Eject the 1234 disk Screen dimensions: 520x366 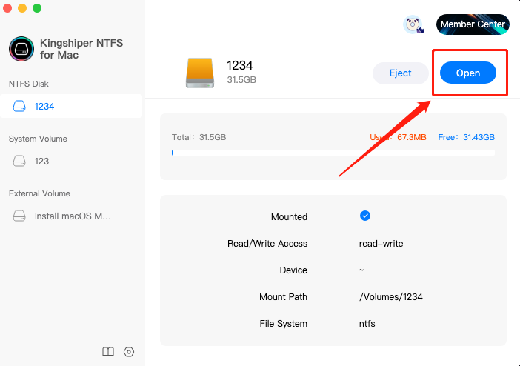(x=400, y=73)
